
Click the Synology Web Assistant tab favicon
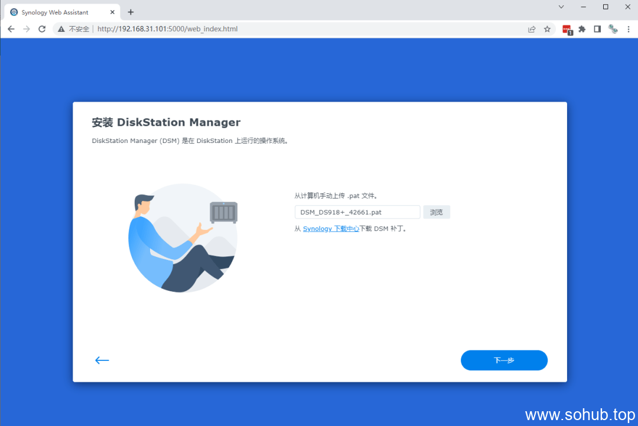click(13, 12)
